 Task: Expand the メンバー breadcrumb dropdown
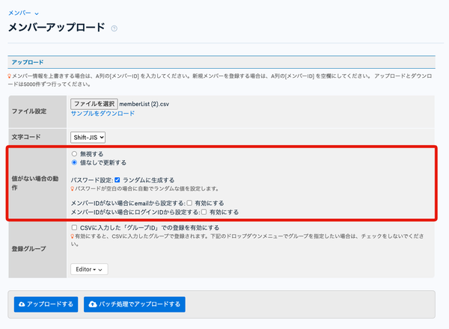(x=23, y=13)
